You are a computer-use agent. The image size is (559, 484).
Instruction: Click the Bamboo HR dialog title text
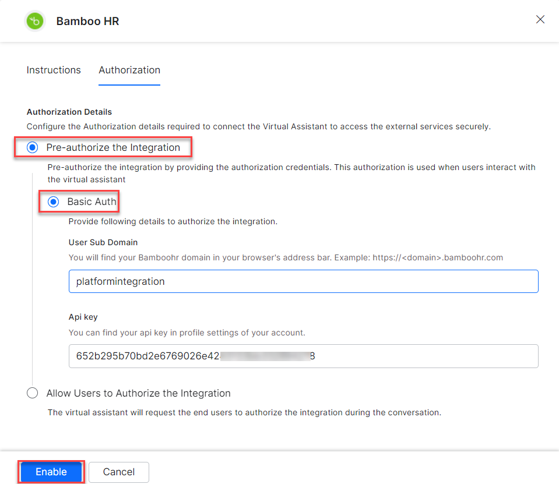point(87,22)
